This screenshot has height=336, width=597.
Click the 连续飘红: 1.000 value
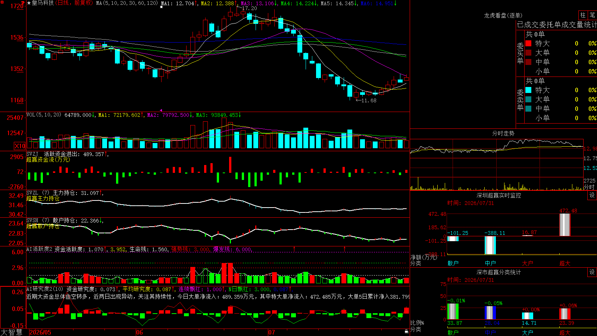coord(201,289)
